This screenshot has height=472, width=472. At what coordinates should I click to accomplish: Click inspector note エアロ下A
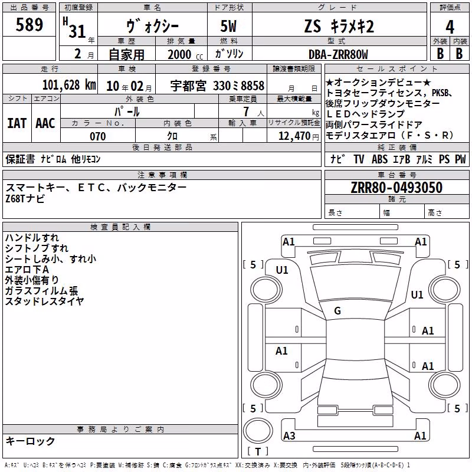27,269
